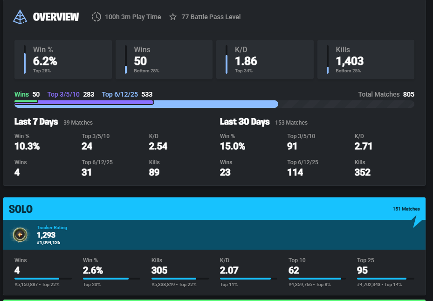Click the Solo K/D progress bar
The width and height of the screenshot is (433, 301).
[248, 279]
